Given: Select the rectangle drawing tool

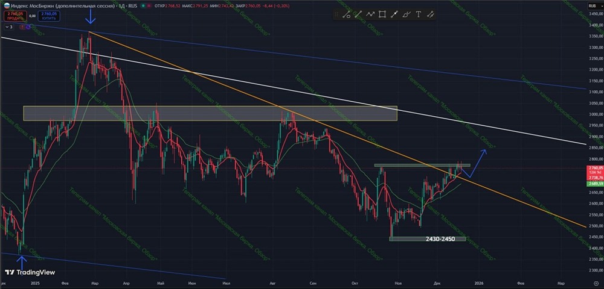Looking at the screenshot, I should point(382,14).
